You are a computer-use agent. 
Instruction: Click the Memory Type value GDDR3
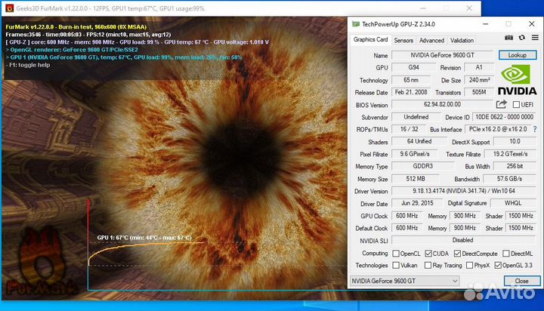coord(423,166)
